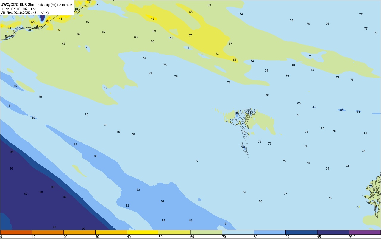Click the legend tick label 95
Image resolution: width=381 pixels, height=239 pixels.
coord(319,237)
